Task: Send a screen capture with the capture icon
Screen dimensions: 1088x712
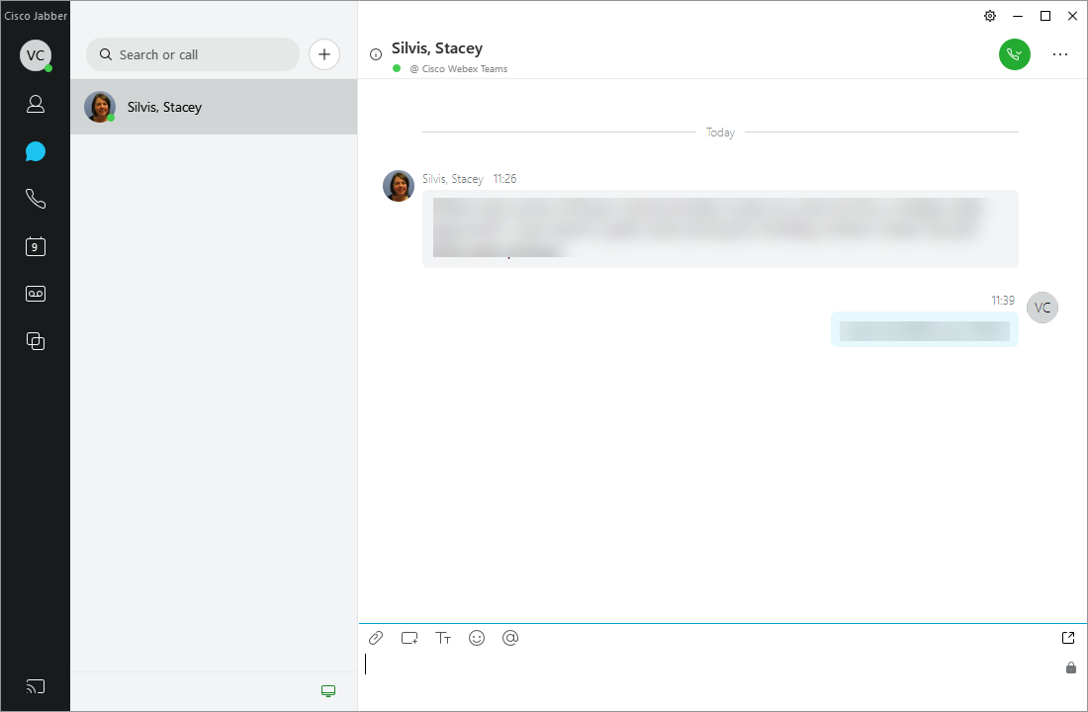Action: [x=408, y=637]
